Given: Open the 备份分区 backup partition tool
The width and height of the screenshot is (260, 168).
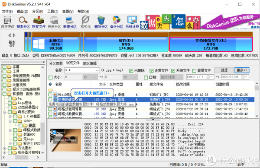Looking at the screenshot, I should (117, 22).
